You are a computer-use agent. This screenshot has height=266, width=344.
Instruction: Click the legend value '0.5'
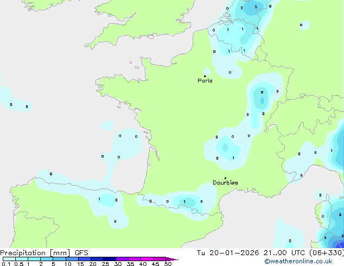tap(19, 264)
